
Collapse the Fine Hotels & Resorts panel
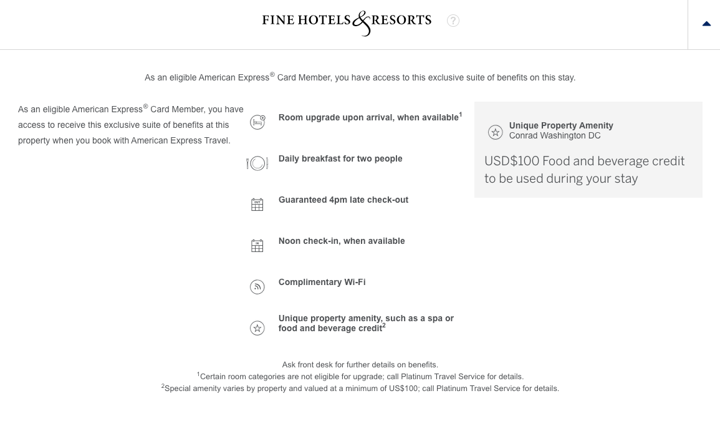[x=706, y=24]
